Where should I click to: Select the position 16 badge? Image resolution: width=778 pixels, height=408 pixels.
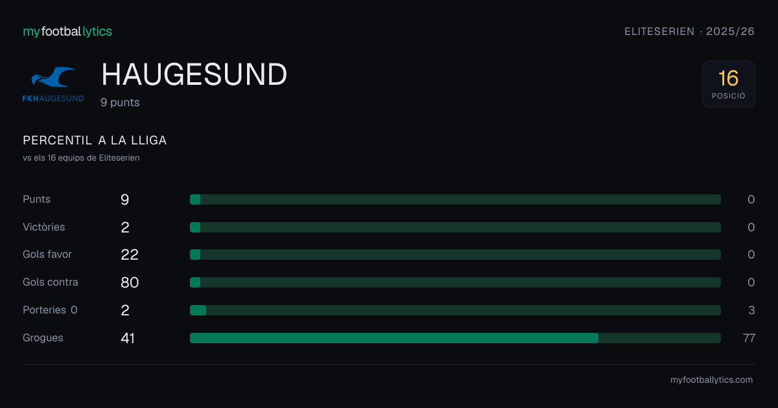coord(729,84)
